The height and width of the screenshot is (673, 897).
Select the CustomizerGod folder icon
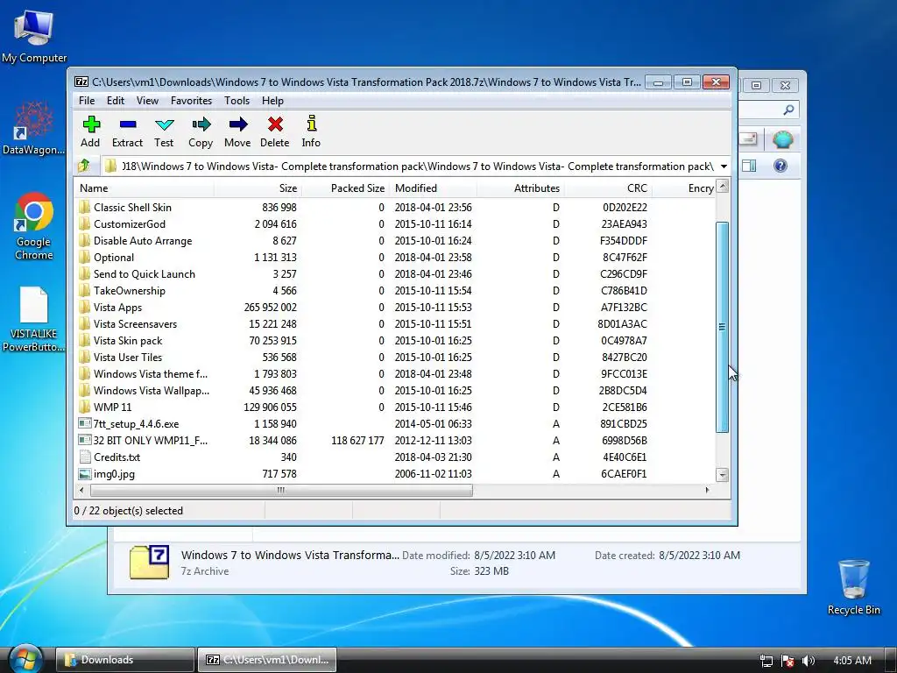point(85,223)
